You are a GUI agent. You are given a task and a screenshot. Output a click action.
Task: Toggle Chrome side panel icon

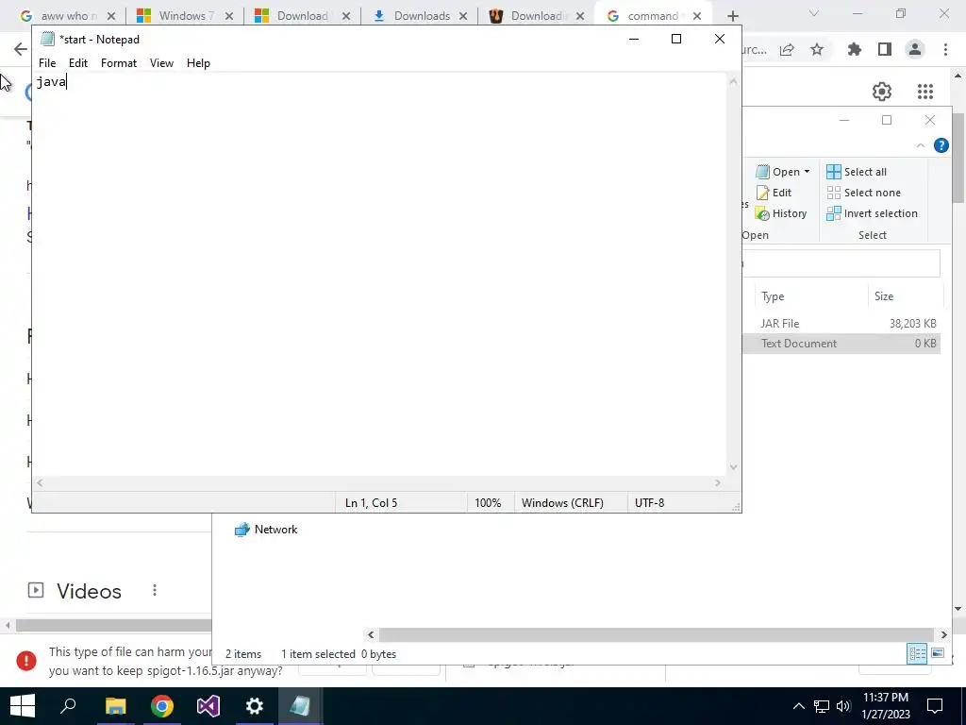[885, 49]
